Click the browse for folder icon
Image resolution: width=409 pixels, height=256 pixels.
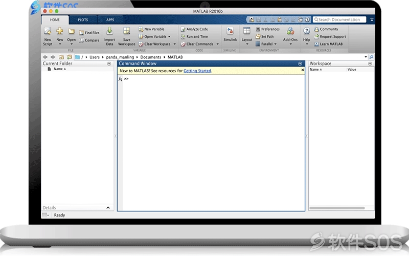click(x=70, y=57)
